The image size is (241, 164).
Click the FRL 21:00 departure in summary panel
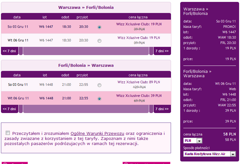point(228,100)
